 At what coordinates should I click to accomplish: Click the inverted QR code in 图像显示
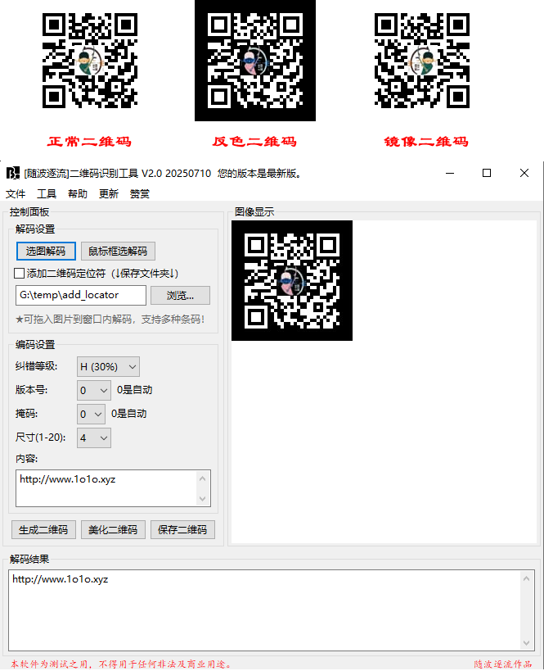292,281
